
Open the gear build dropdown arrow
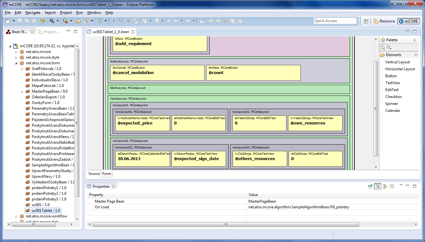click(x=58, y=21)
